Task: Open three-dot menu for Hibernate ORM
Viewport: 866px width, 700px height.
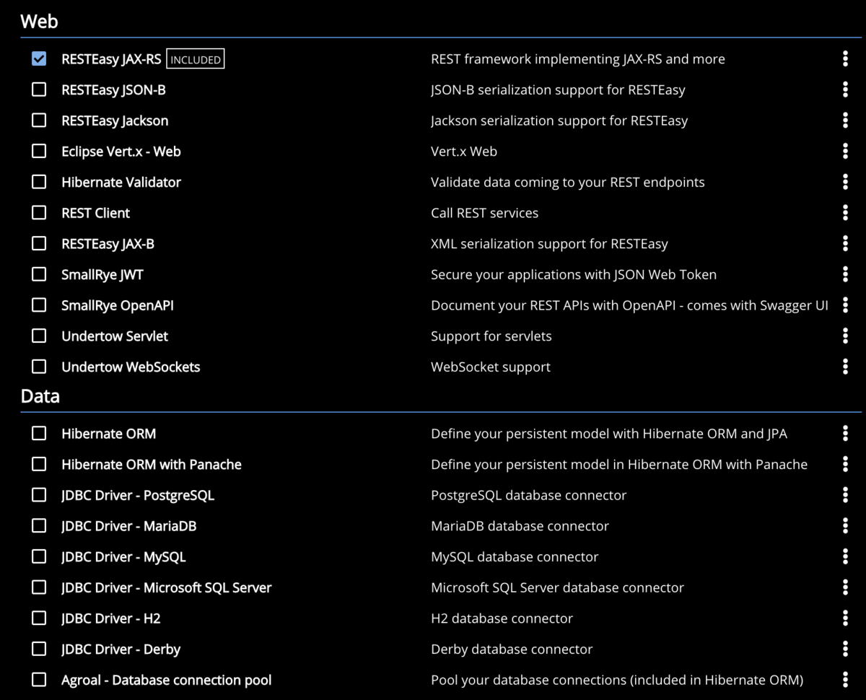Action: pyautogui.click(x=845, y=434)
